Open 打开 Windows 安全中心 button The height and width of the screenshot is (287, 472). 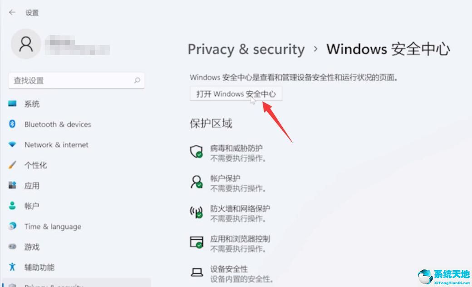pyautogui.click(x=236, y=94)
